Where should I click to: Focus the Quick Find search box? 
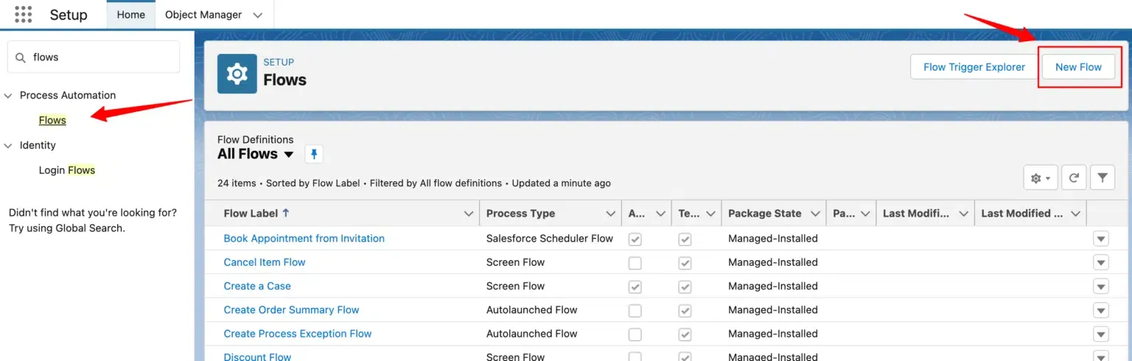pos(94,57)
